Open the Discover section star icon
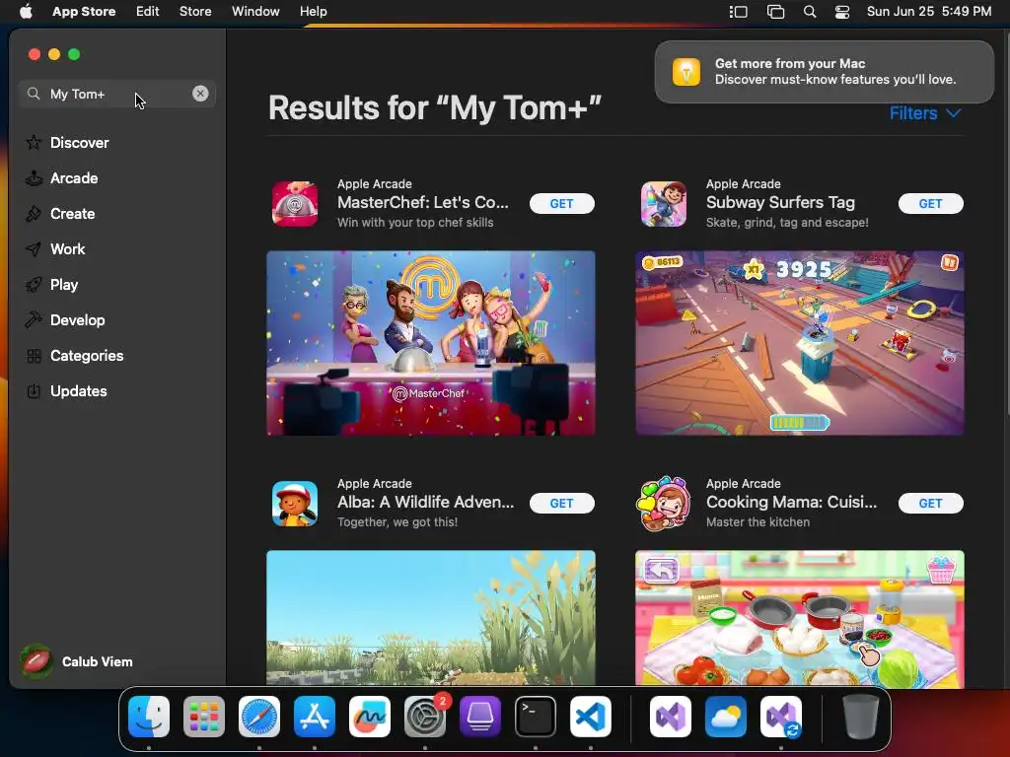 pyautogui.click(x=34, y=142)
